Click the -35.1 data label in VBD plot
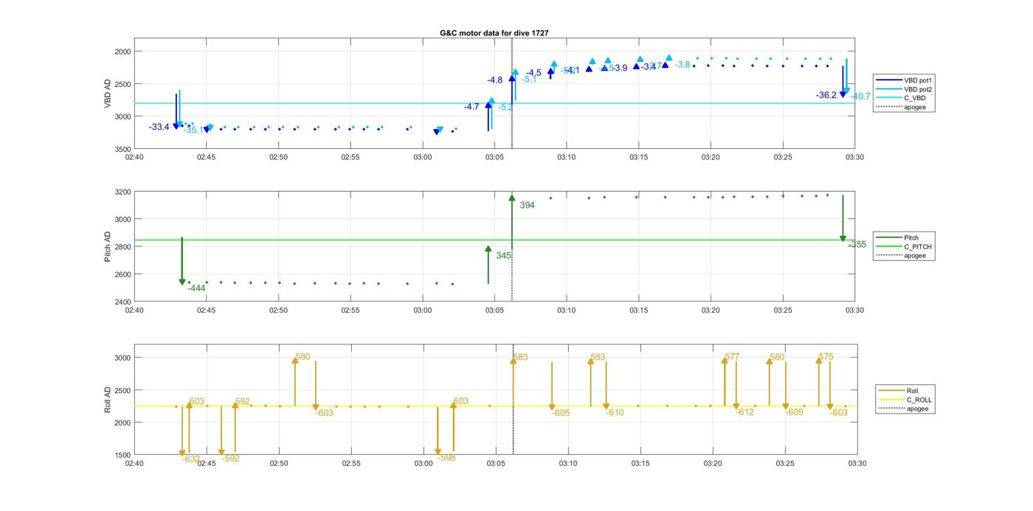1033x511 pixels. tap(193, 130)
